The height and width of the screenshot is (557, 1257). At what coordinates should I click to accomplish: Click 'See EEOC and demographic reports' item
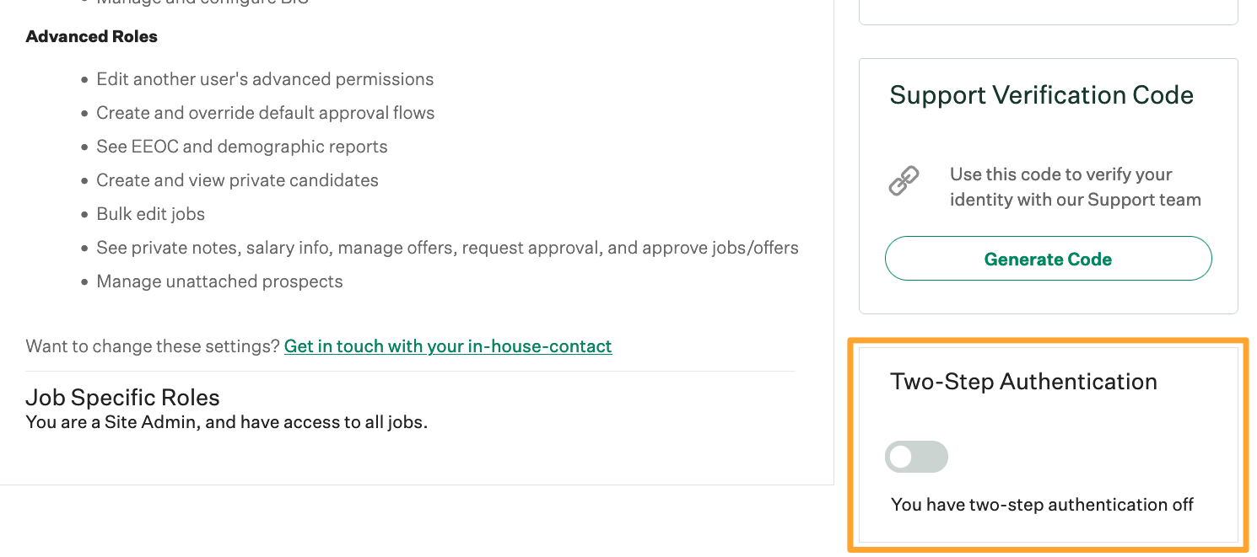coord(242,147)
